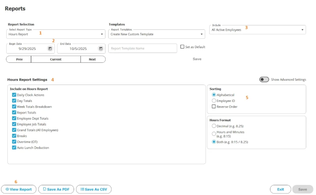Image resolution: width=316 pixels, height=195 pixels.
Task: Open the End Date calendar picker
Action: 101,49
